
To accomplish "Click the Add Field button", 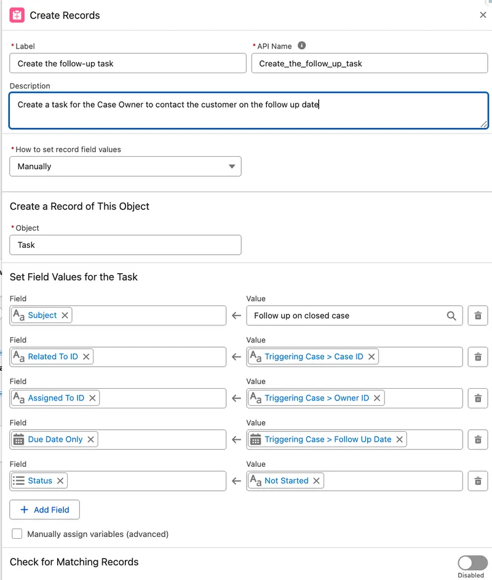I will pyautogui.click(x=44, y=510).
